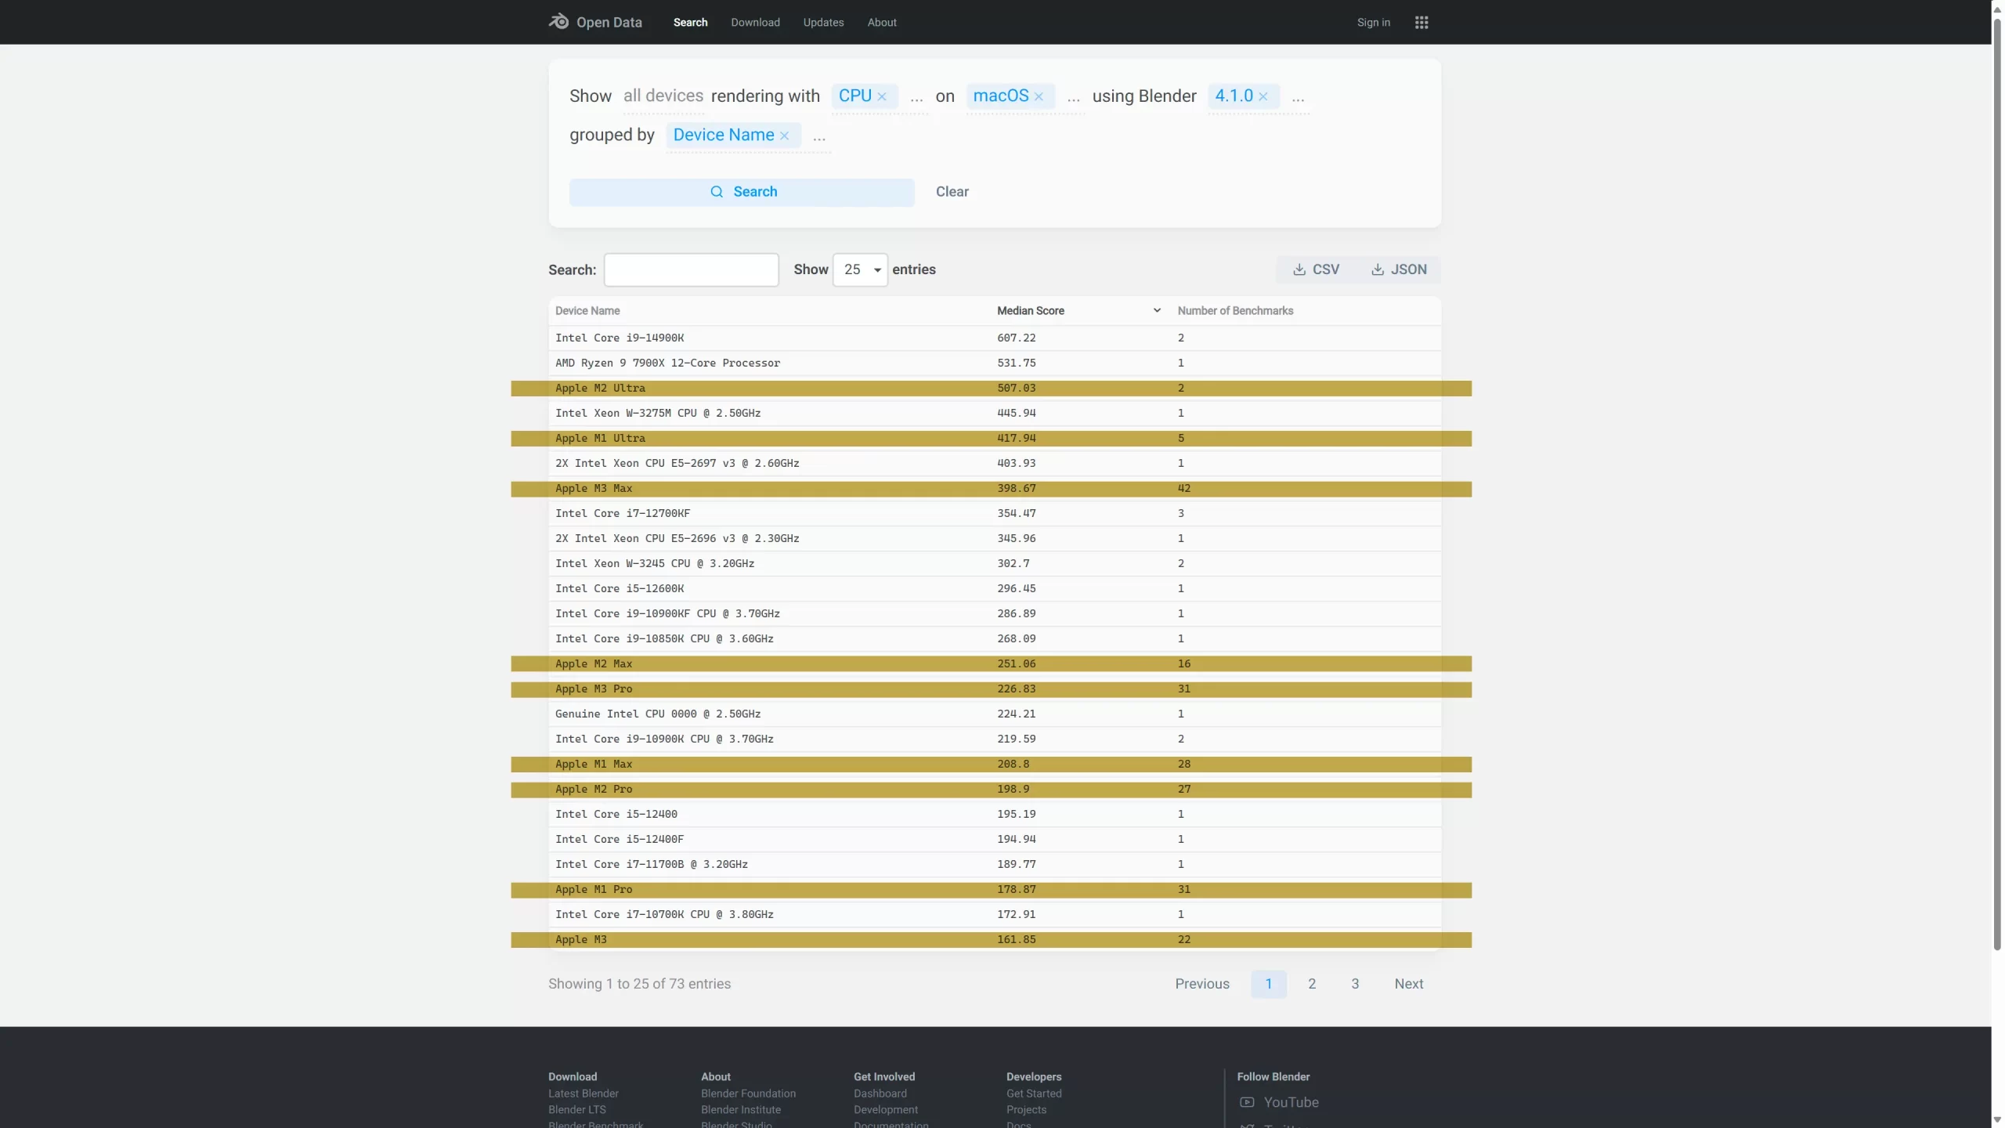Expand Blender version options after 4.1.0
The image size is (2005, 1128).
[x=1298, y=98]
